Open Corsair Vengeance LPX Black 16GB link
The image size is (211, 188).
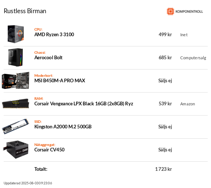(84, 104)
